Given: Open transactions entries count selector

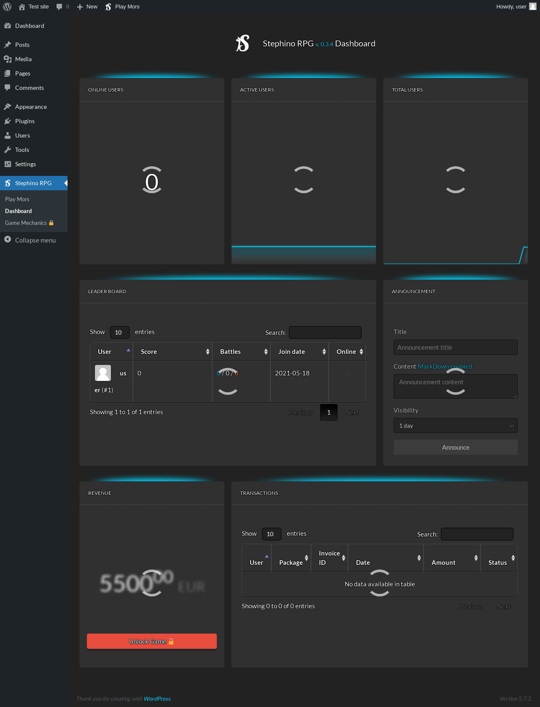Looking at the screenshot, I should (271, 534).
